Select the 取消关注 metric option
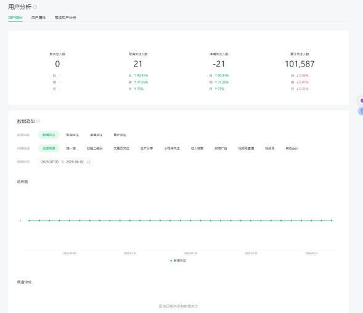Screen dimensions: 363x313 pyautogui.click(x=73, y=135)
